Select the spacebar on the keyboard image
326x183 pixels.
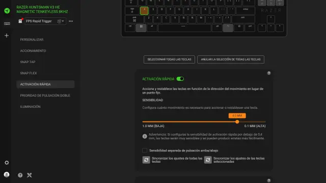pos(184,28)
